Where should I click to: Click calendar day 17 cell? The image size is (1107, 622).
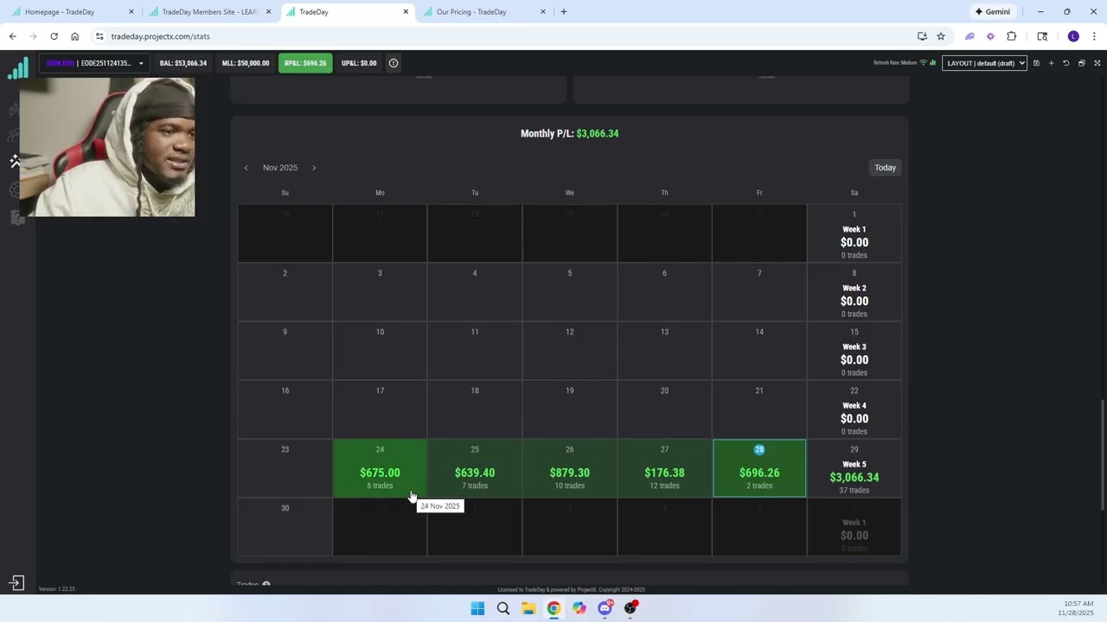[x=380, y=409]
